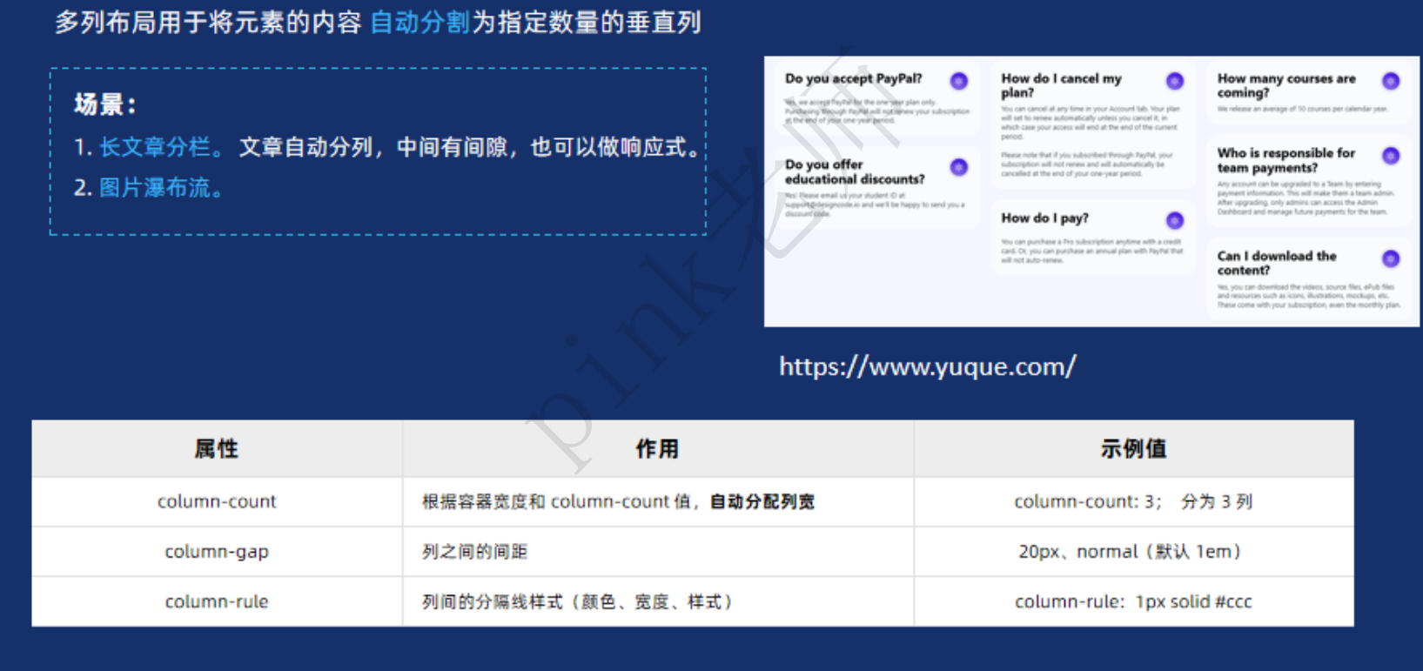Click the "列间的分隔线样式" description cell
The width and height of the screenshot is (1423, 671).
click(x=657, y=601)
